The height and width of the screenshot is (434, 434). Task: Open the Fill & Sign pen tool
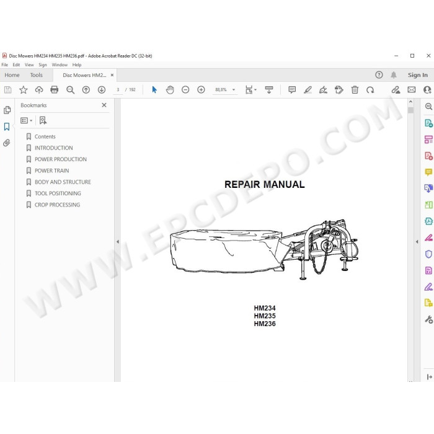pyautogui.click(x=323, y=90)
